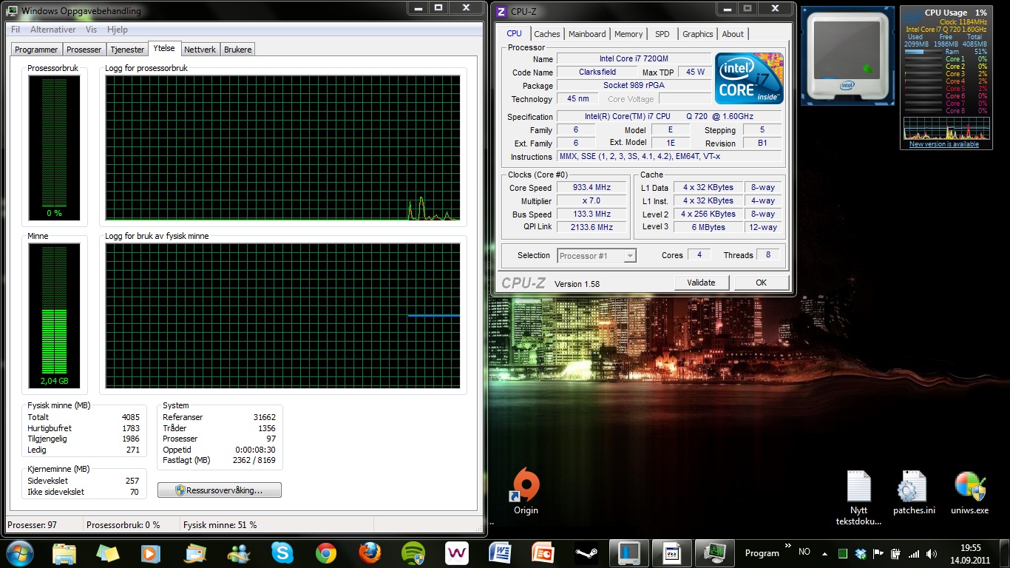This screenshot has height=568, width=1010.
Task: Show hidden system tray icons
Action: (824, 553)
